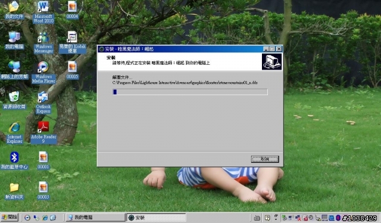Minimize the 安裝 installer window
This screenshot has width=381, height=223.
tap(266, 49)
